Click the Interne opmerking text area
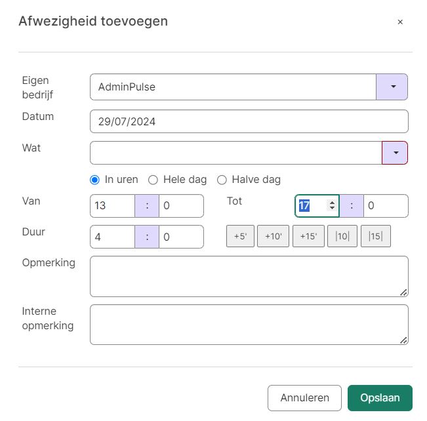Viewport: 427px width, 421px height. pos(249,325)
